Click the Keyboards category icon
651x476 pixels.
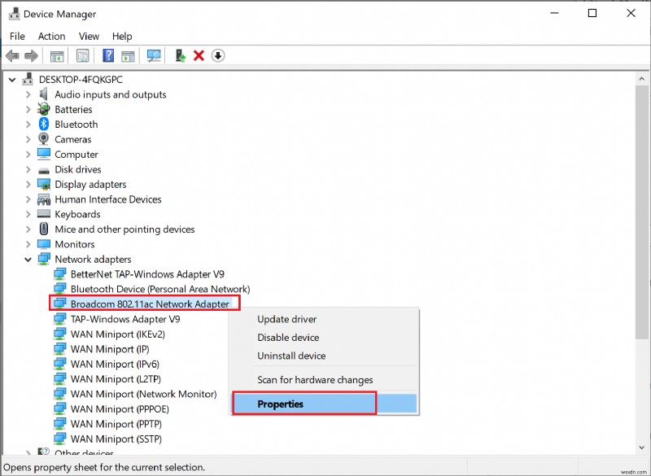tap(44, 214)
